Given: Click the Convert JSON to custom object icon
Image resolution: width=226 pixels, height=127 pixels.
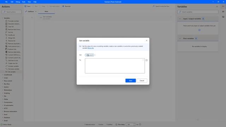Looking at the screenshot, I should pos(6,55).
